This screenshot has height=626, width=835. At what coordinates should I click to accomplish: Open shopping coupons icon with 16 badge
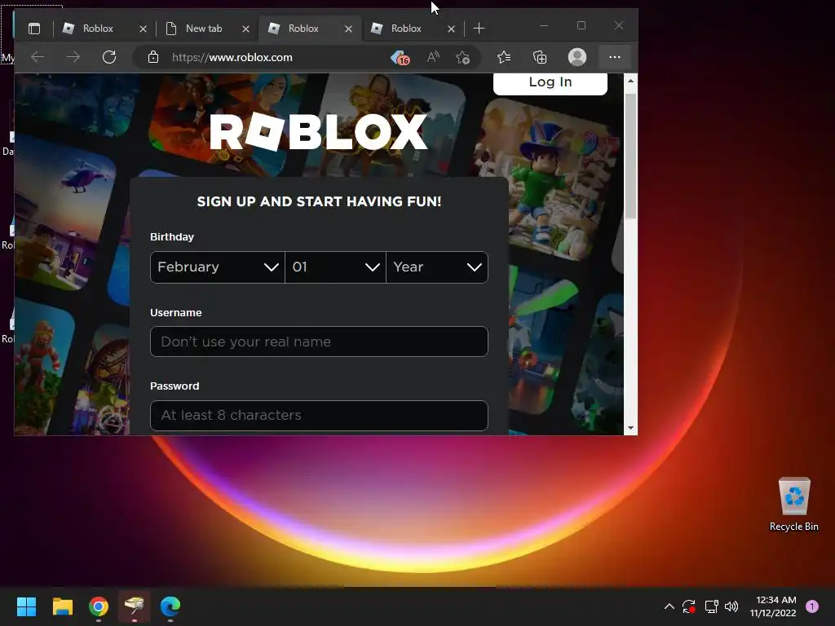tap(400, 58)
